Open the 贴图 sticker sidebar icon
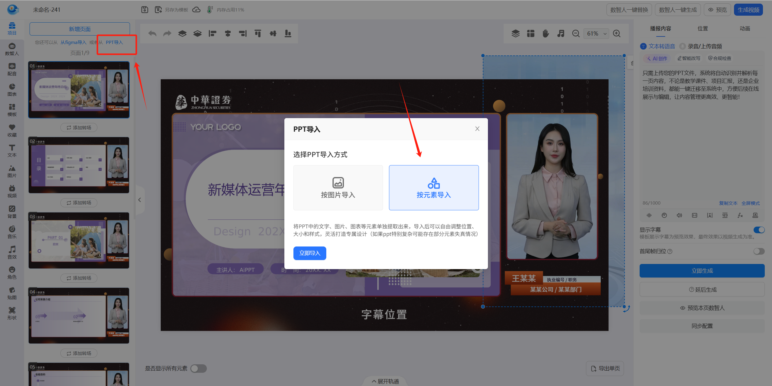This screenshot has width=772, height=386. 12,293
